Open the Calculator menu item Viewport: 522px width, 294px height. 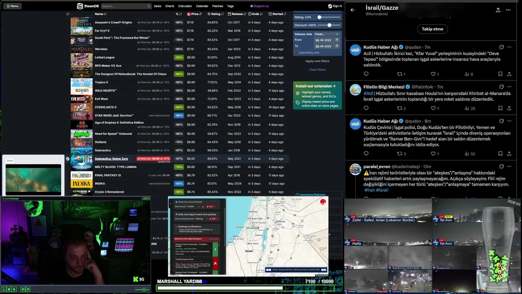(x=185, y=6)
